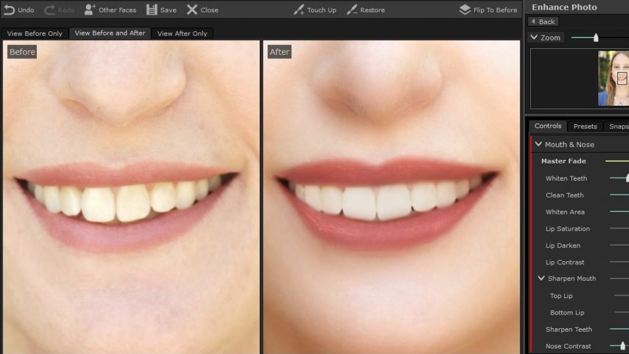Click the Enhance Photo panel title
This screenshot has height=354, width=629.
(x=564, y=7)
